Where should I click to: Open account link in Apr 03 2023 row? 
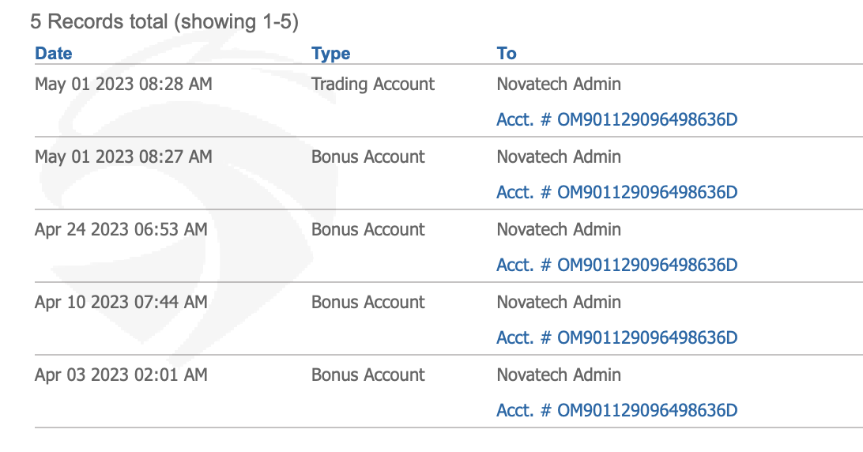click(x=617, y=410)
